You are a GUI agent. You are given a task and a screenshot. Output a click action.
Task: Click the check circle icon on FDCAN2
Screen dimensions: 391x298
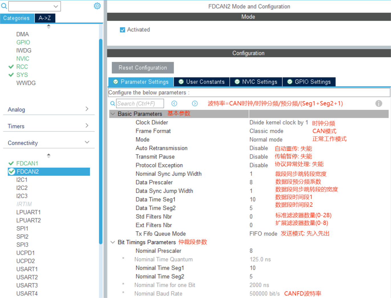pyautogui.click(x=12, y=171)
